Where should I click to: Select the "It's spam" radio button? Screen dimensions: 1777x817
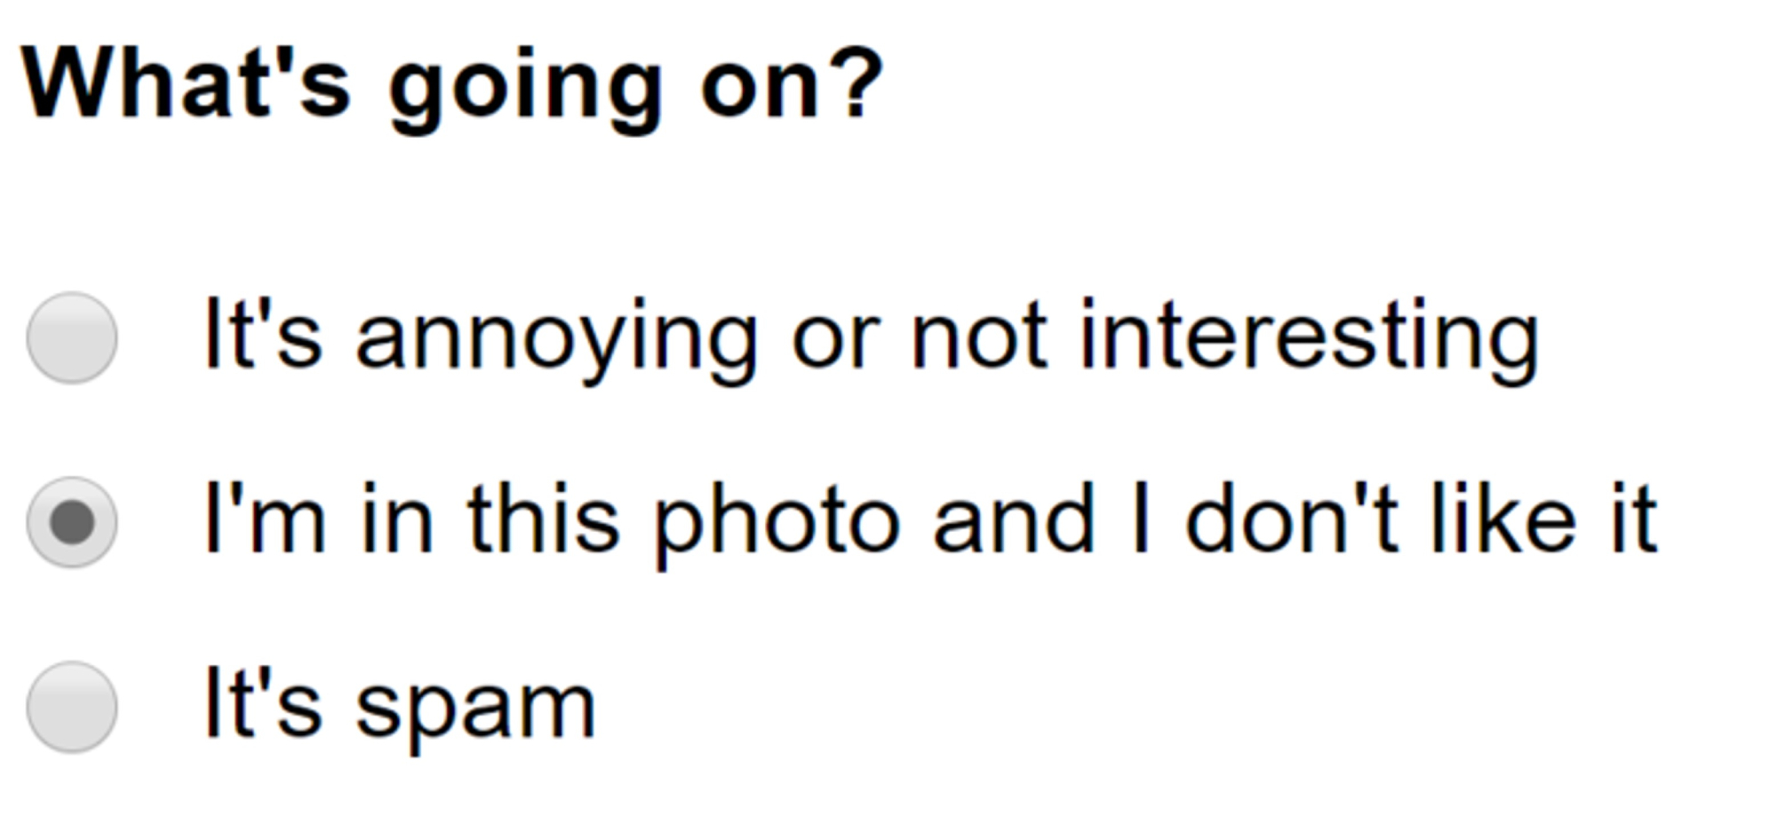pyautogui.click(x=72, y=707)
